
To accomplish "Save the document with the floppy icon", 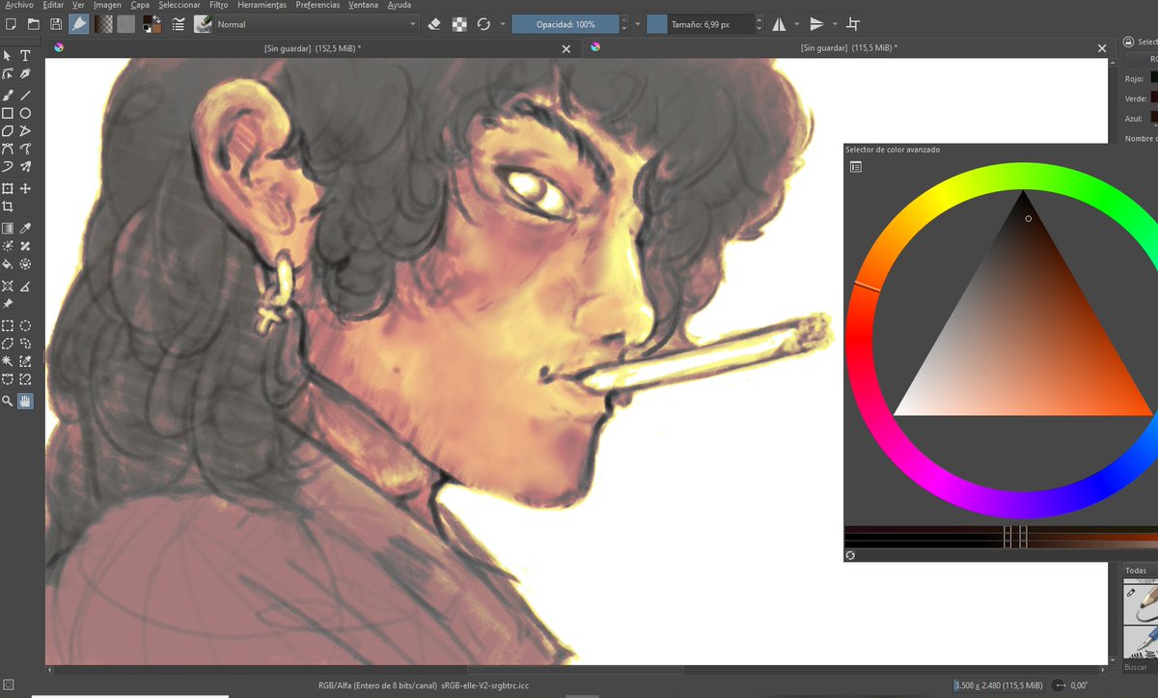I will 56,23.
